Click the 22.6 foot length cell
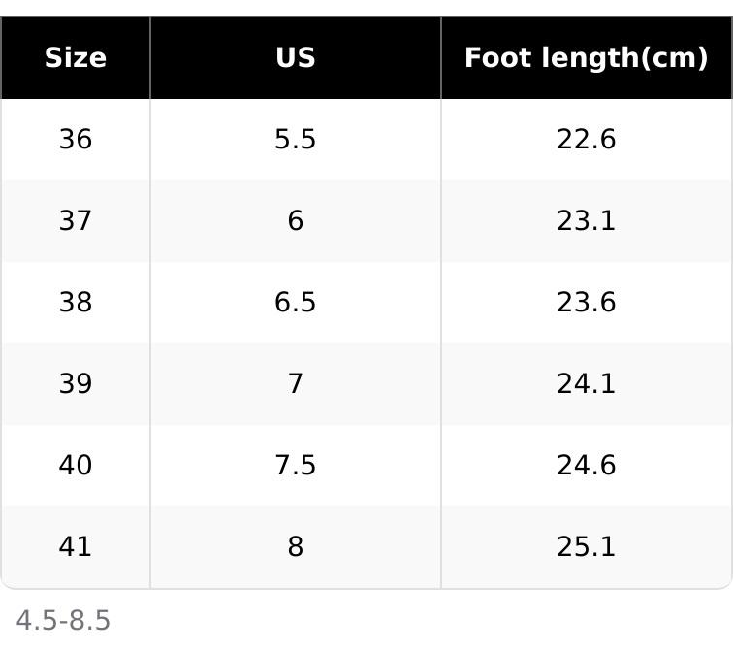 coord(586,140)
